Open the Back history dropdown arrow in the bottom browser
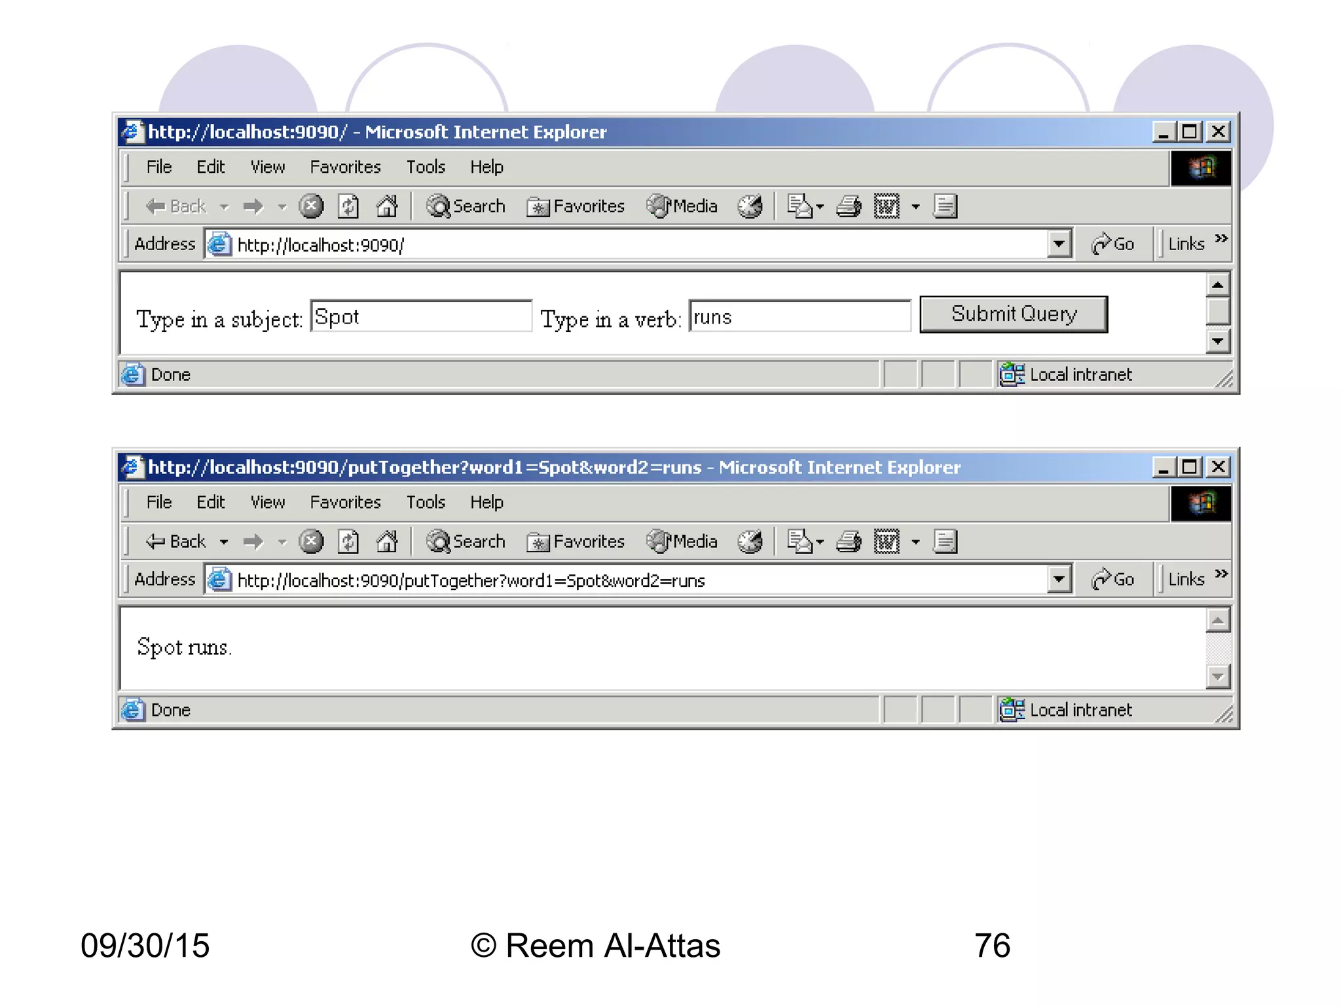 224,542
